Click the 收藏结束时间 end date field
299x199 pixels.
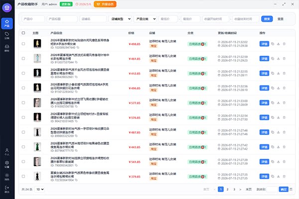click(x=246, y=19)
